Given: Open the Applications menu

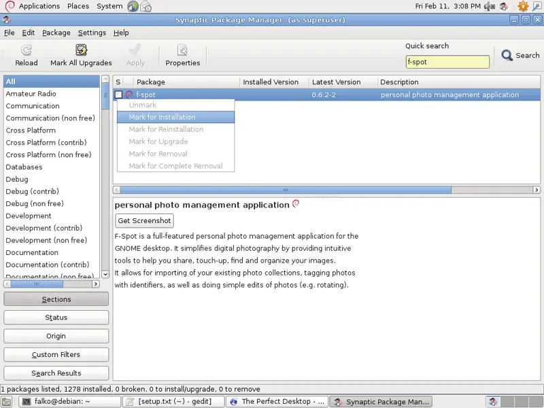Looking at the screenshot, I should [x=39, y=6].
